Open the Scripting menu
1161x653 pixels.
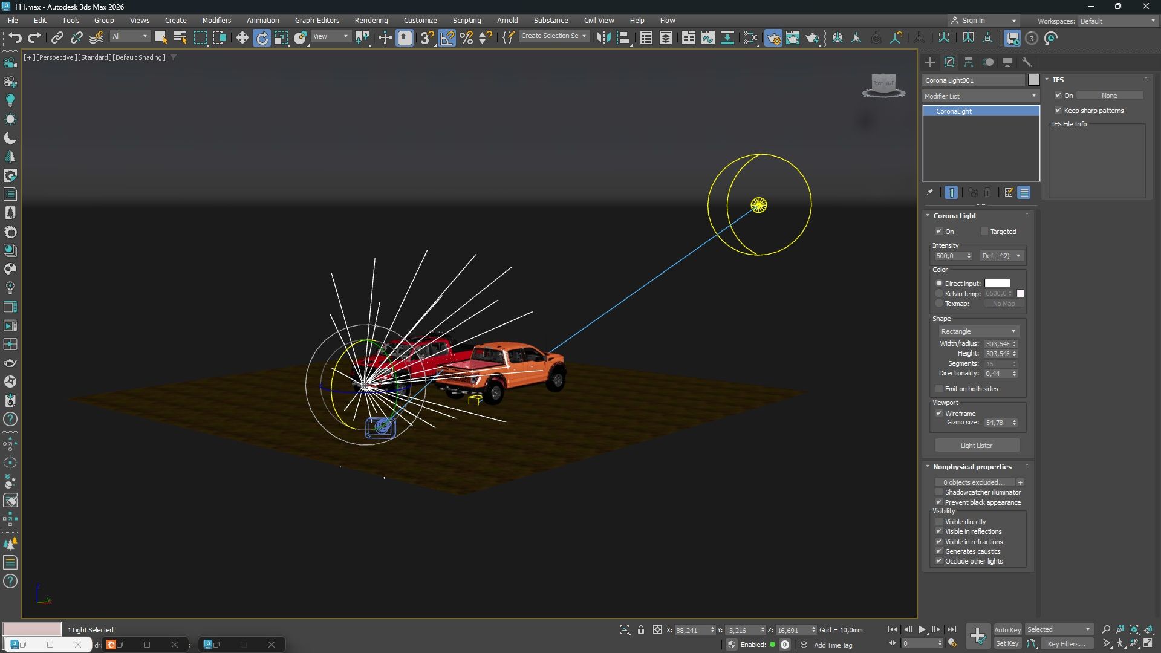tap(467, 20)
